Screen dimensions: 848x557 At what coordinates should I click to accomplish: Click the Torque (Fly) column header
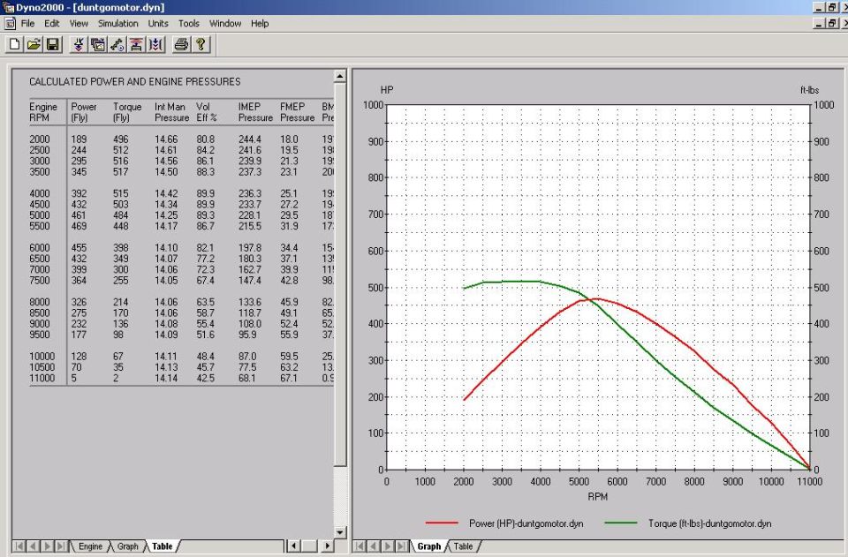127,112
